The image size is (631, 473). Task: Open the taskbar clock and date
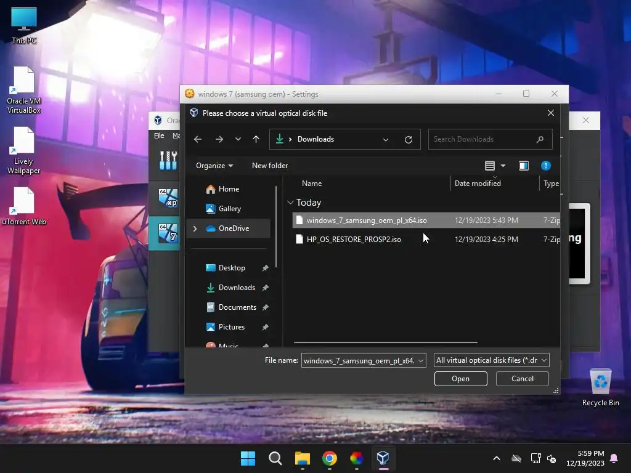(x=585, y=458)
